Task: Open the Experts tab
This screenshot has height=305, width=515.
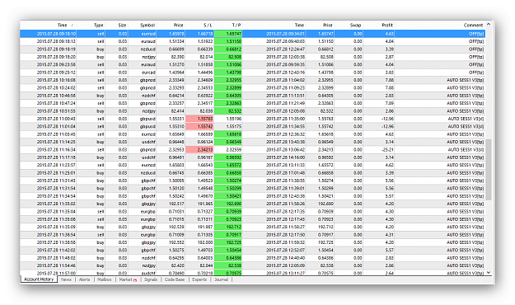Action: click(x=199, y=279)
